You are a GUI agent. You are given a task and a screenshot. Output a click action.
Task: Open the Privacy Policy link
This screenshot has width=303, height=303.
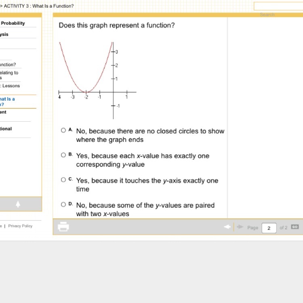(20, 226)
